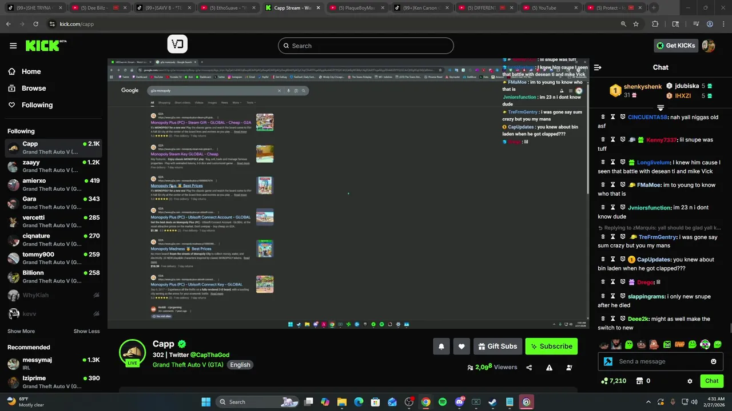Open vercetti channel
Viewport: 732px width, 411px height.
click(54, 221)
